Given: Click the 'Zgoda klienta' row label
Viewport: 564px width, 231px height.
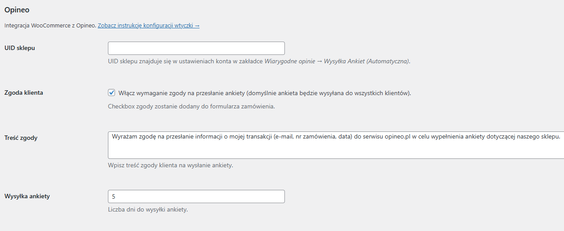Looking at the screenshot, I should pos(23,93).
